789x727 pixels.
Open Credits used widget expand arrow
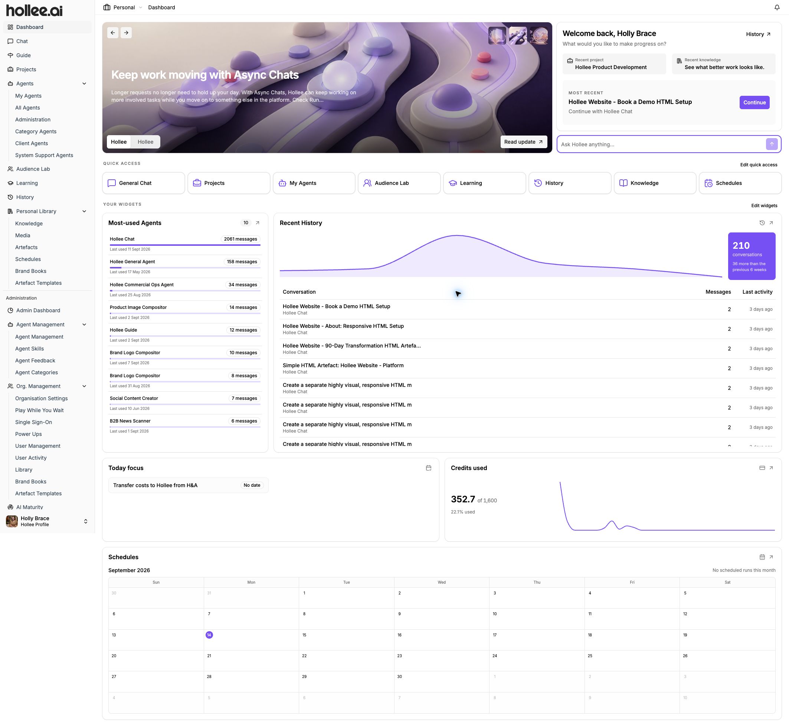pyautogui.click(x=771, y=468)
